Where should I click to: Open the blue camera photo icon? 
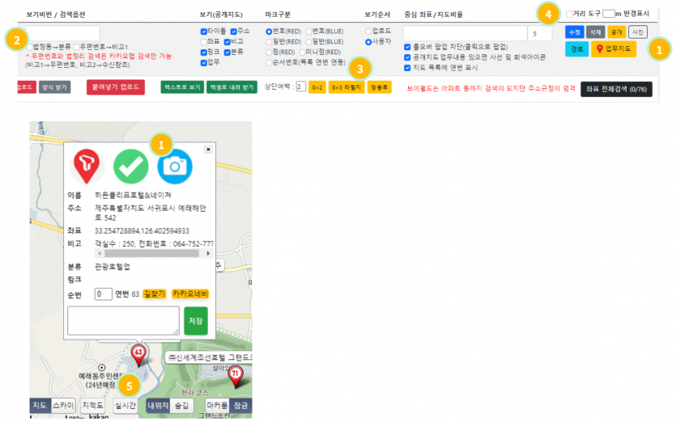174,166
